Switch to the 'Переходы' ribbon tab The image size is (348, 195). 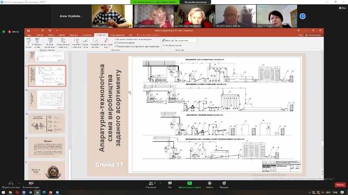pyautogui.click(x=74, y=35)
